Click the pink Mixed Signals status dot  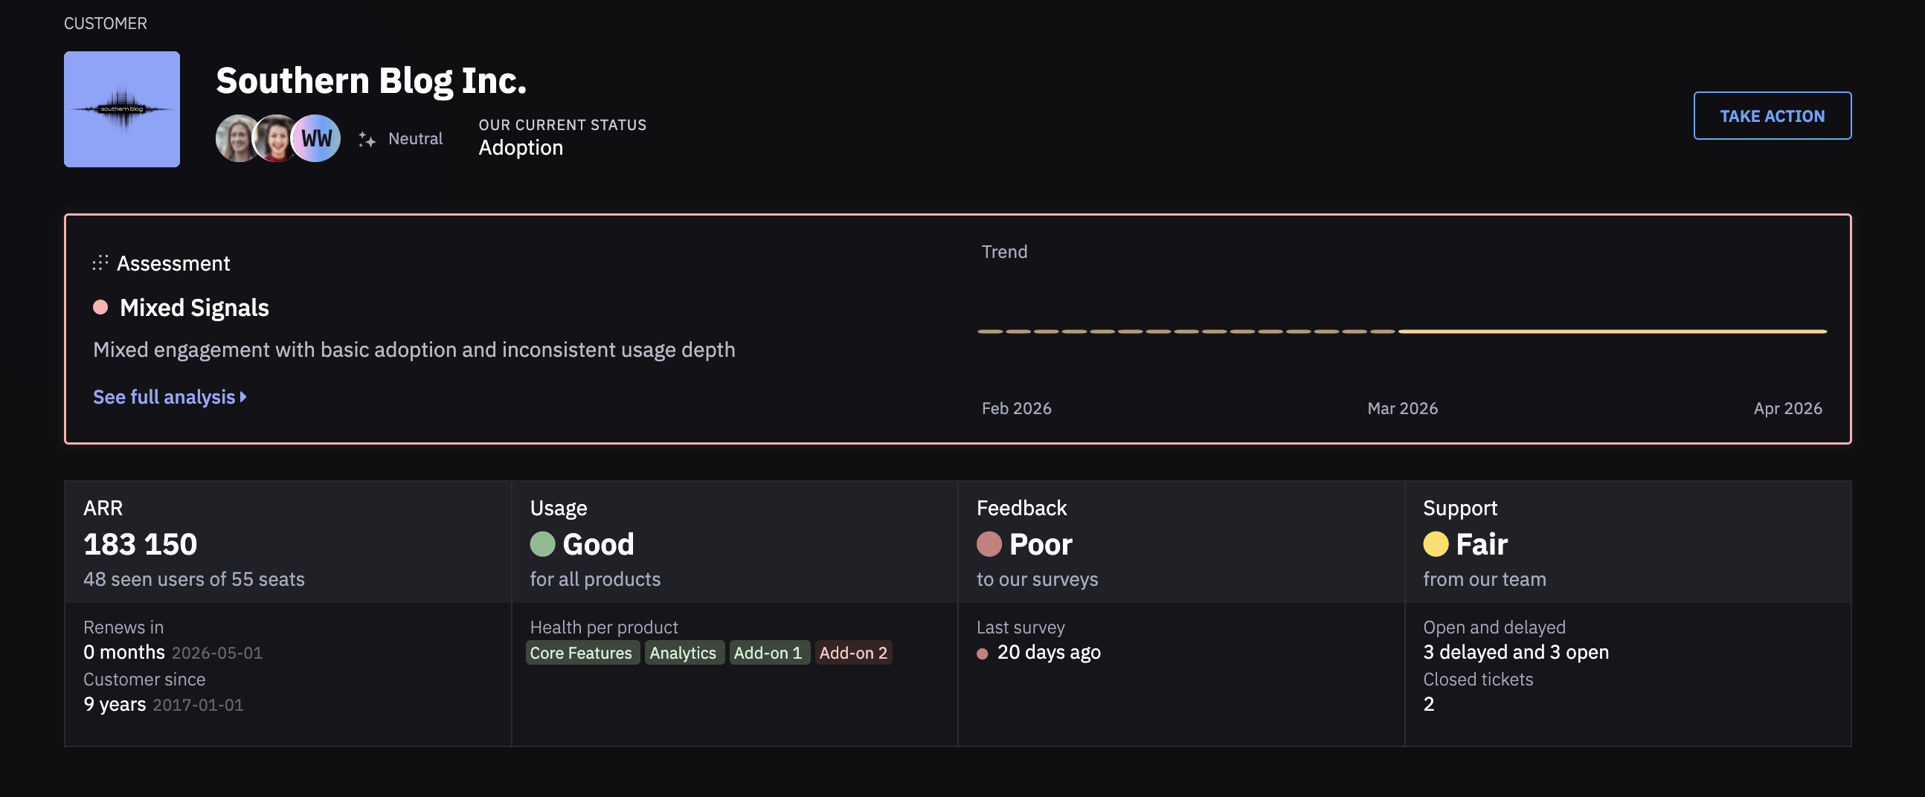[101, 308]
